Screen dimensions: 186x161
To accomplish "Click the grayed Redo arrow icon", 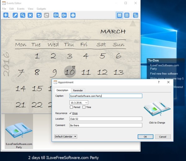I will (46, 15).
